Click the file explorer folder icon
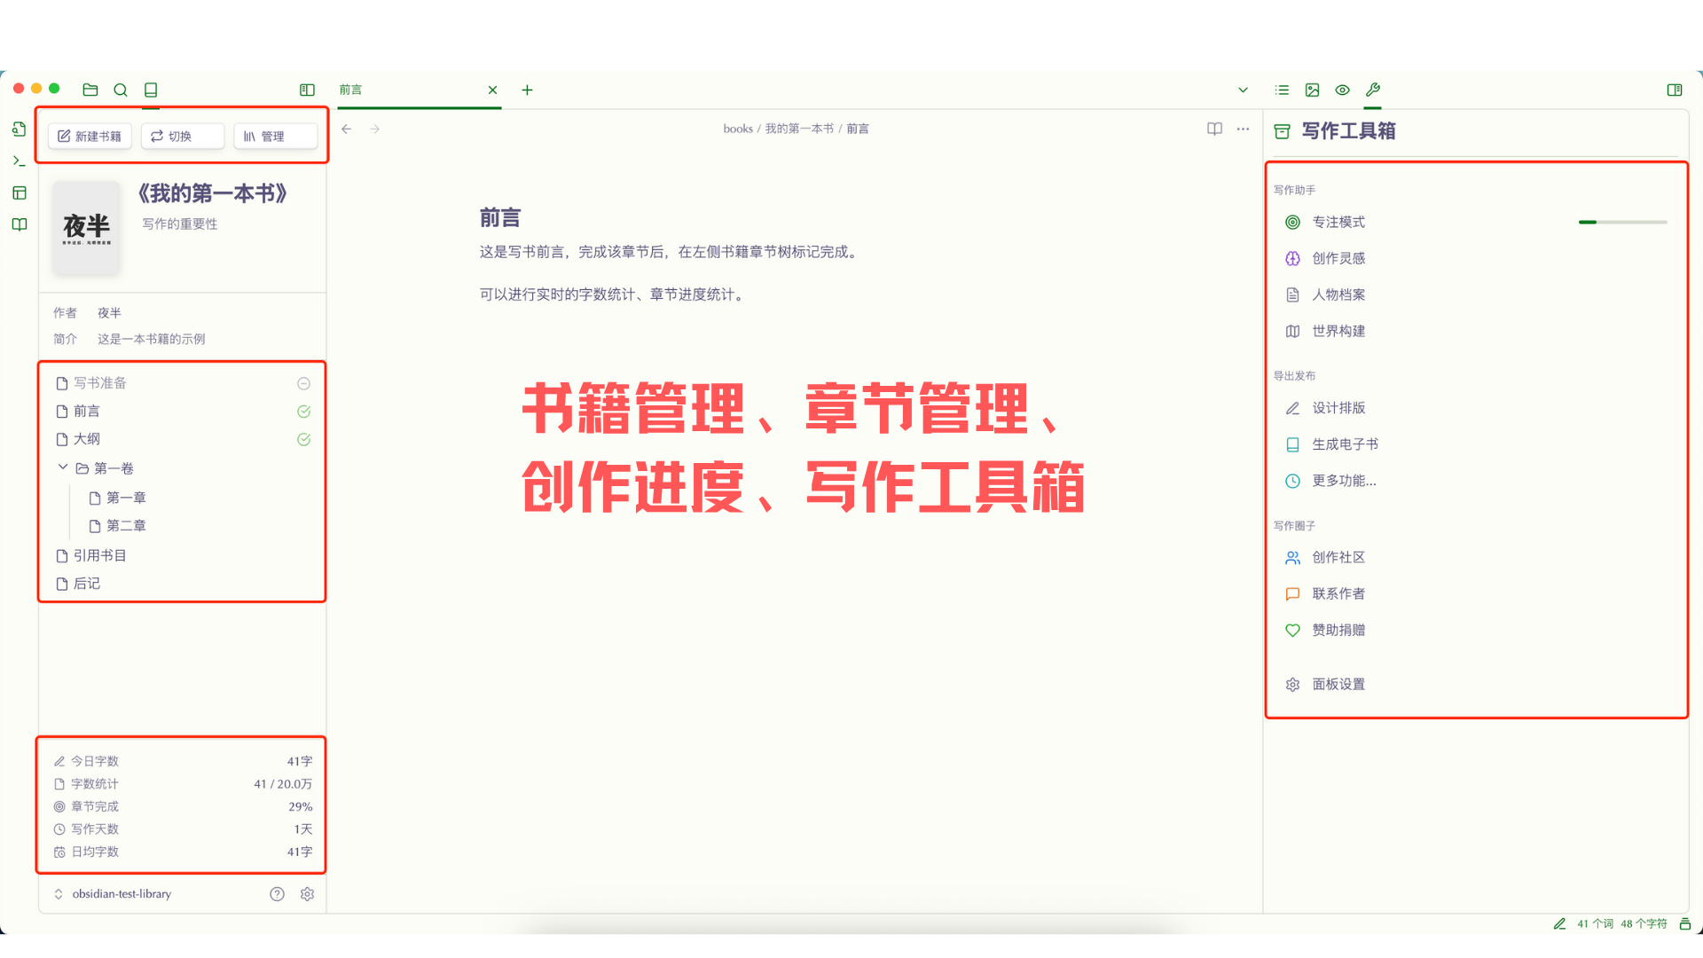The height and width of the screenshot is (958, 1703). click(90, 90)
